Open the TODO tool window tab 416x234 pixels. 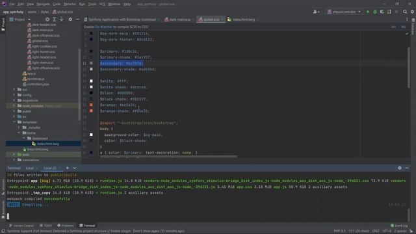point(45,226)
